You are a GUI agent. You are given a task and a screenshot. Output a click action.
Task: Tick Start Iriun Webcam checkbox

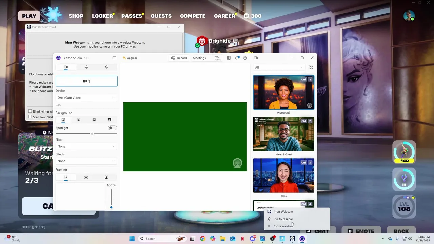point(30,117)
